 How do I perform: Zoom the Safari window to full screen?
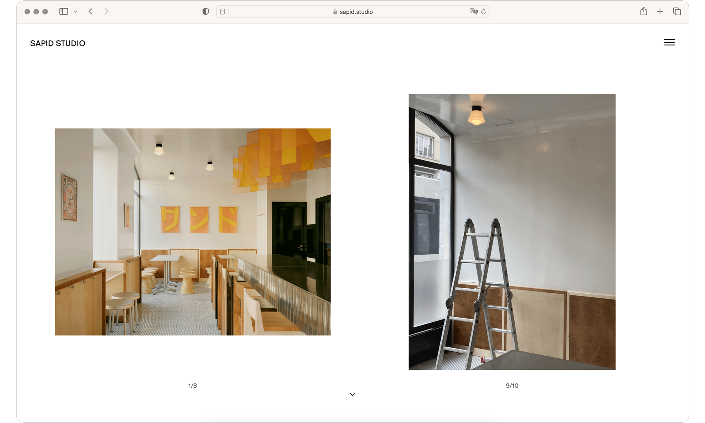pyautogui.click(x=45, y=12)
